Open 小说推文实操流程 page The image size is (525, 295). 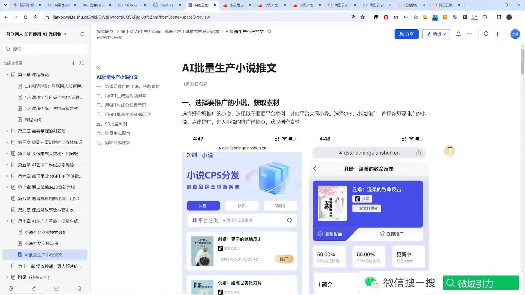pyautogui.click(x=41, y=244)
